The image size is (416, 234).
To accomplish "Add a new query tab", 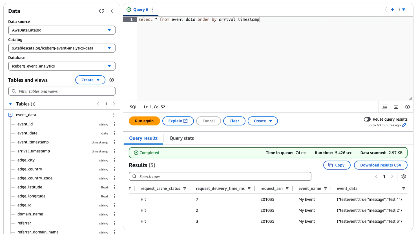I will (392, 10).
